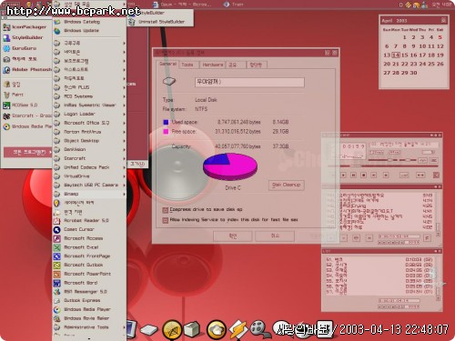
Task: Expand Microsoft Office tools folder
Action: coord(89,123)
